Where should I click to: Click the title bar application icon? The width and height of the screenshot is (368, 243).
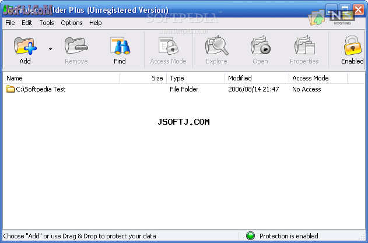tap(7, 9)
